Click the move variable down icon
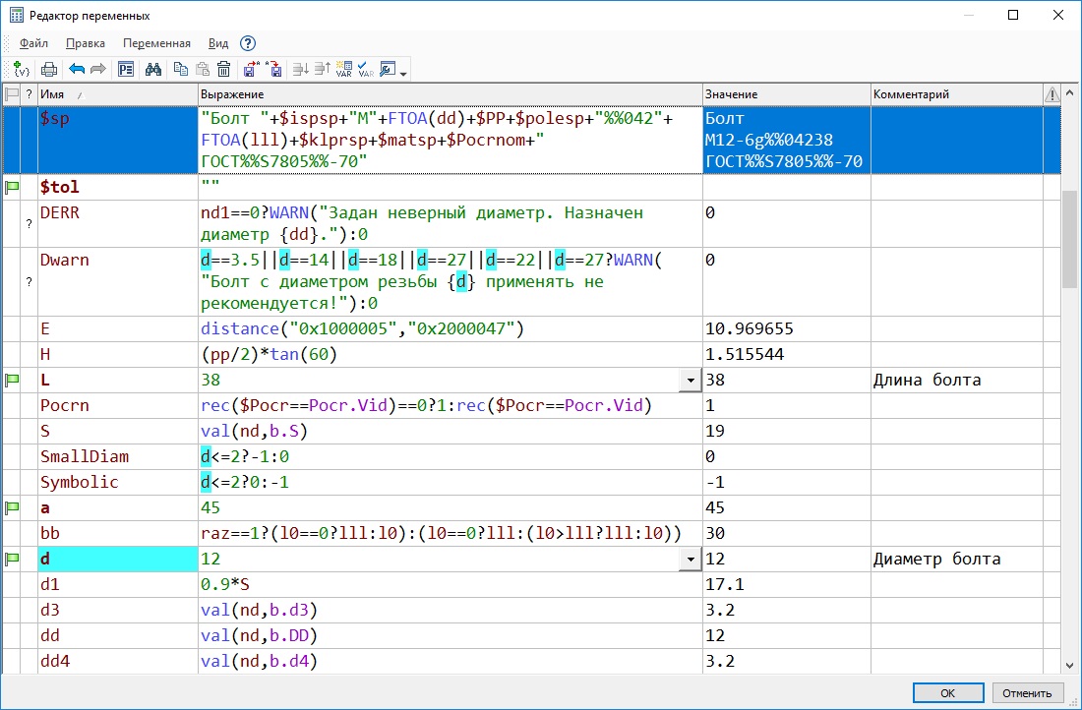 pos(300,69)
